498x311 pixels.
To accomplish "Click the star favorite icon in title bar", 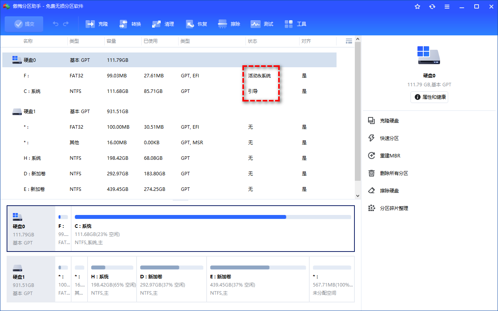I will tap(417, 7).
